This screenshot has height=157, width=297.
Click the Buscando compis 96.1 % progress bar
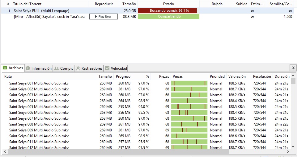(167, 11)
